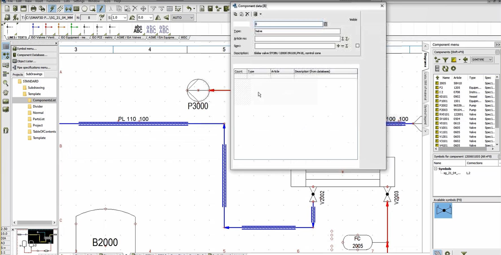The image size is (501, 255).
Task: Click the Object Lister... button
Action: pyautogui.click(x=34, y=61)
